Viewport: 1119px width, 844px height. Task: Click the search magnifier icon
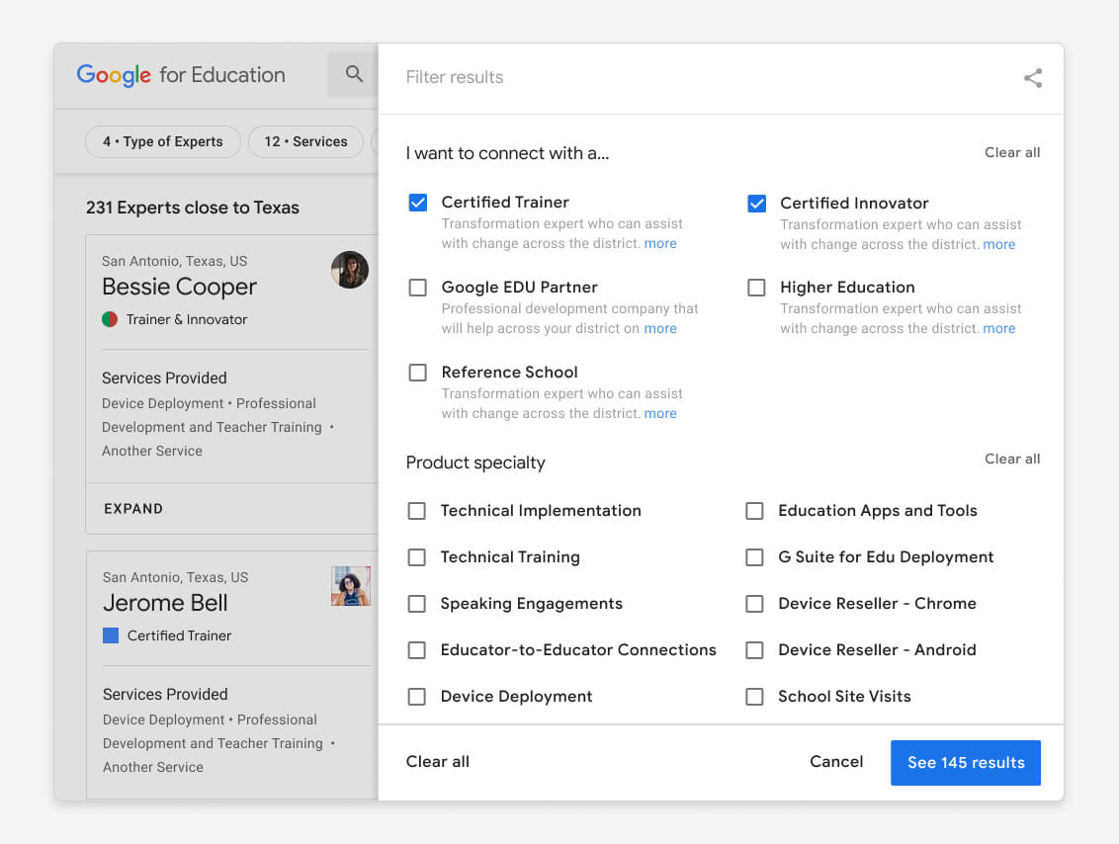click(x=353, y=73)
